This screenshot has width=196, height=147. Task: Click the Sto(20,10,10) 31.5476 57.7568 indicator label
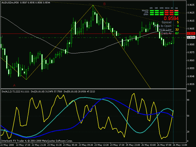click(46, 92)
